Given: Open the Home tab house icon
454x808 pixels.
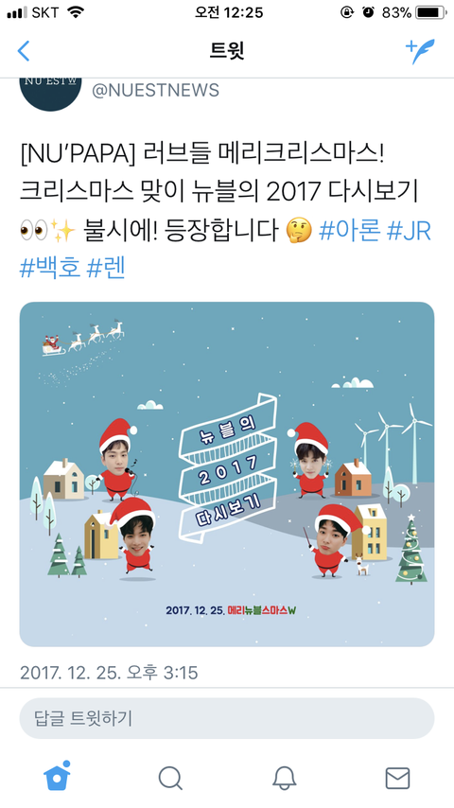Looking at the screenshot, I should click(57, 776).
